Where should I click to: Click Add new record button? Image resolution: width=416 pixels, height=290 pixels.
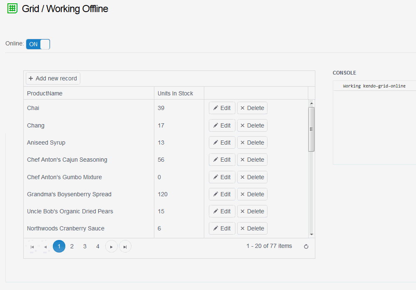(x=53, y=78)
